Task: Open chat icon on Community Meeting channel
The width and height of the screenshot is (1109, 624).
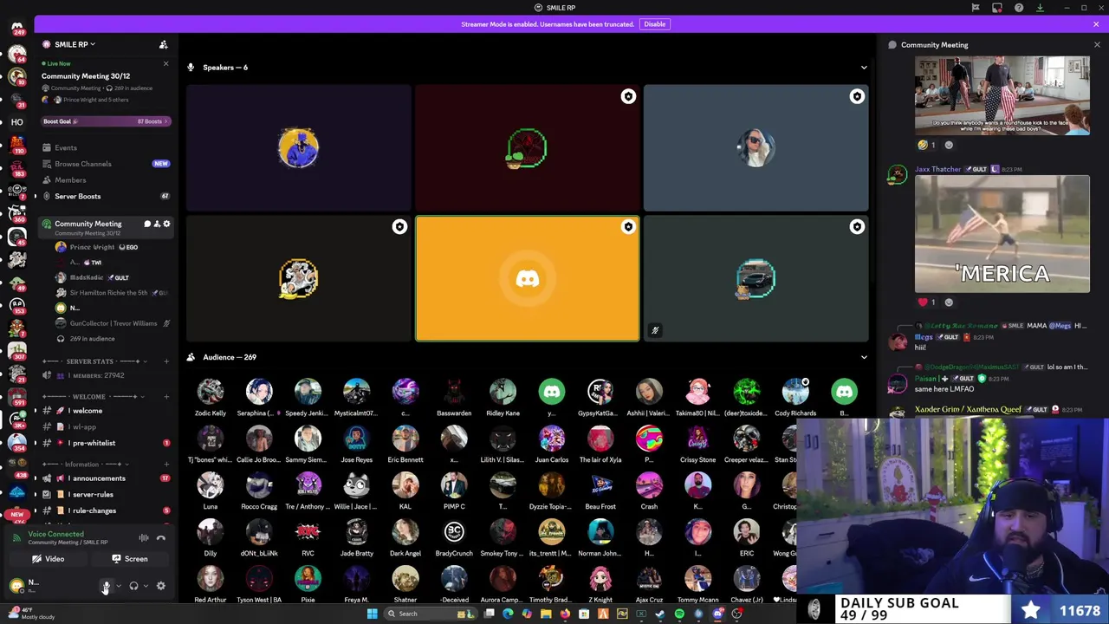Action: click(147, 224)
